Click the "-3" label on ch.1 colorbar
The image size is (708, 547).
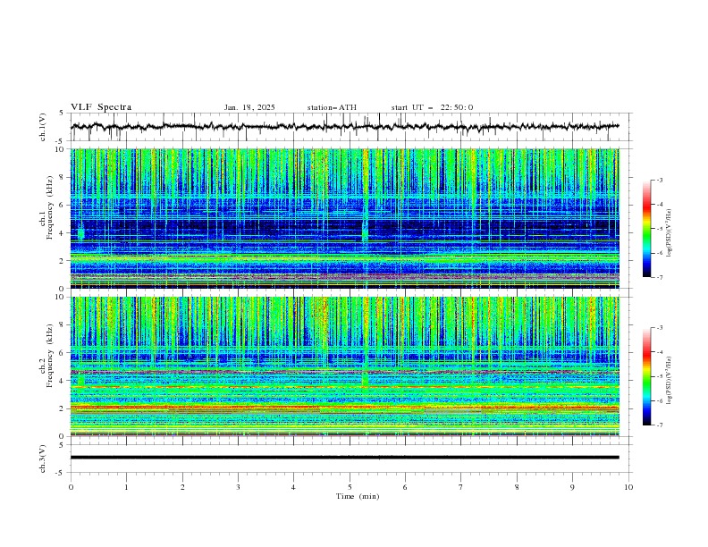[660, 180]
